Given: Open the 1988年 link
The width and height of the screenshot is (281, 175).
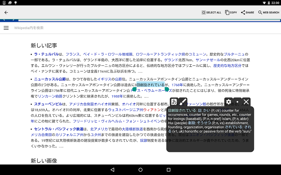Looking at the screenshot, I should pyautogui.click(x=117, y=96).
